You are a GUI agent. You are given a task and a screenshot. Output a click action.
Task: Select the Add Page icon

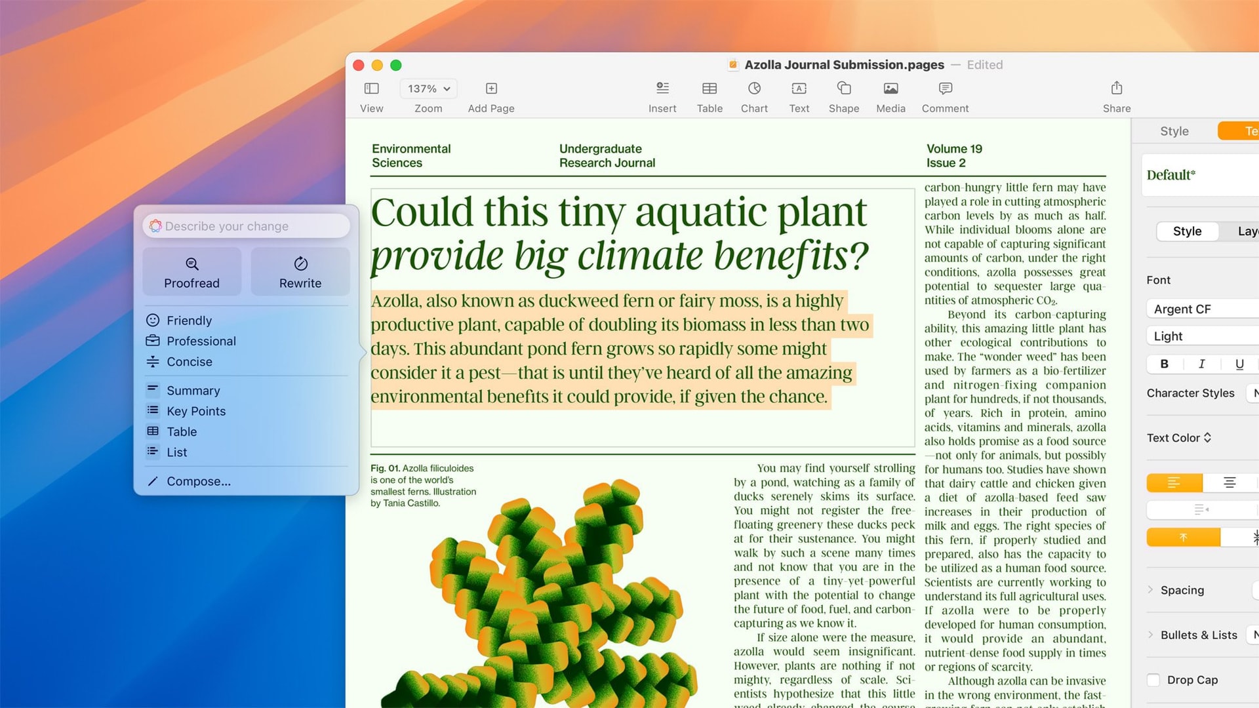tap(491, 88)
